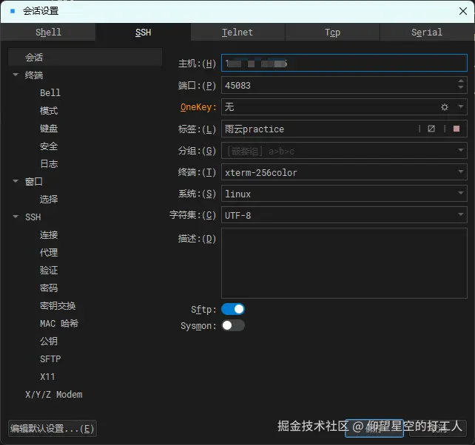Open the system linux dropdown
Screen dimensions: 475x445
coord(460,193)
